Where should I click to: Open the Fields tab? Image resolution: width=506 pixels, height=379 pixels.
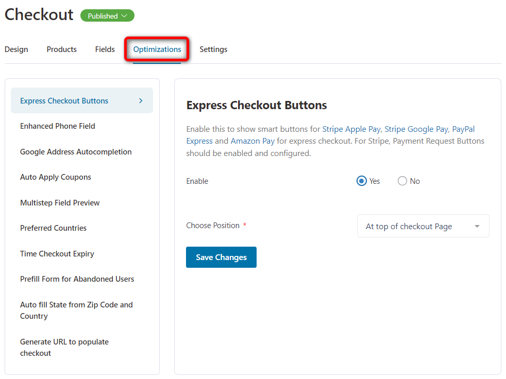[x=105, y=49]
